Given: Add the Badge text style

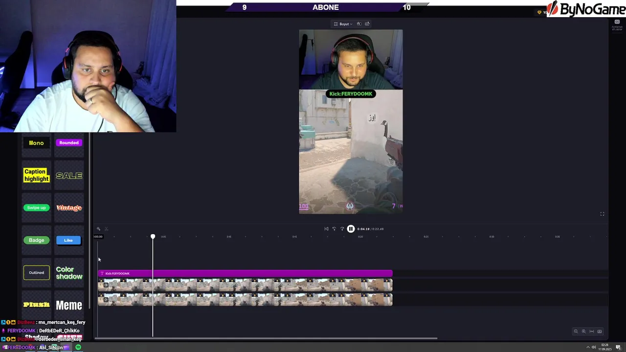Looking at the screenshot, I should pyautogui.click(x=36, y=240).
